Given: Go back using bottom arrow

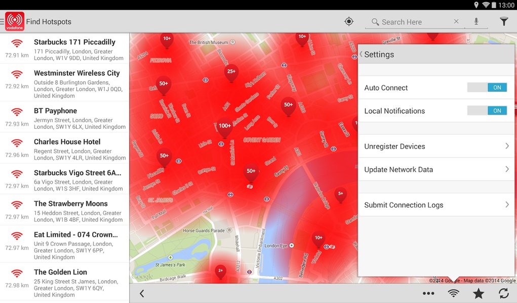Looking at the screenshot, I should [142, 293].
